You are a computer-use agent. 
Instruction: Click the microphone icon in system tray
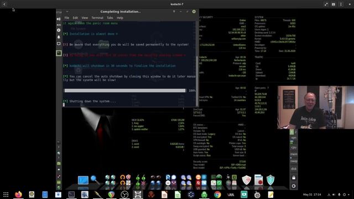[x=339, y=195]
